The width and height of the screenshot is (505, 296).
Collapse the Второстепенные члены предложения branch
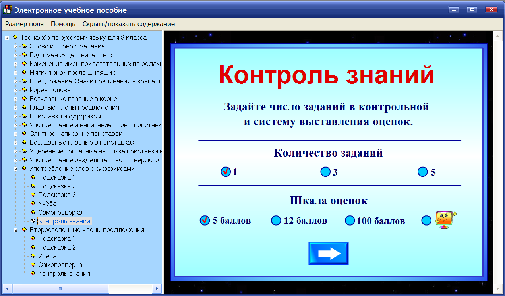point(15,230)
